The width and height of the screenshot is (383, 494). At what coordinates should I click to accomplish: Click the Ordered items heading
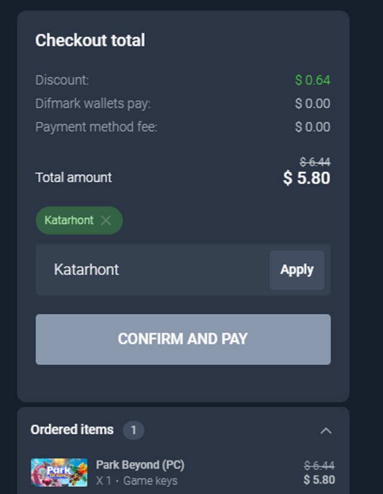pyautogui.click(x=72, y=430)
